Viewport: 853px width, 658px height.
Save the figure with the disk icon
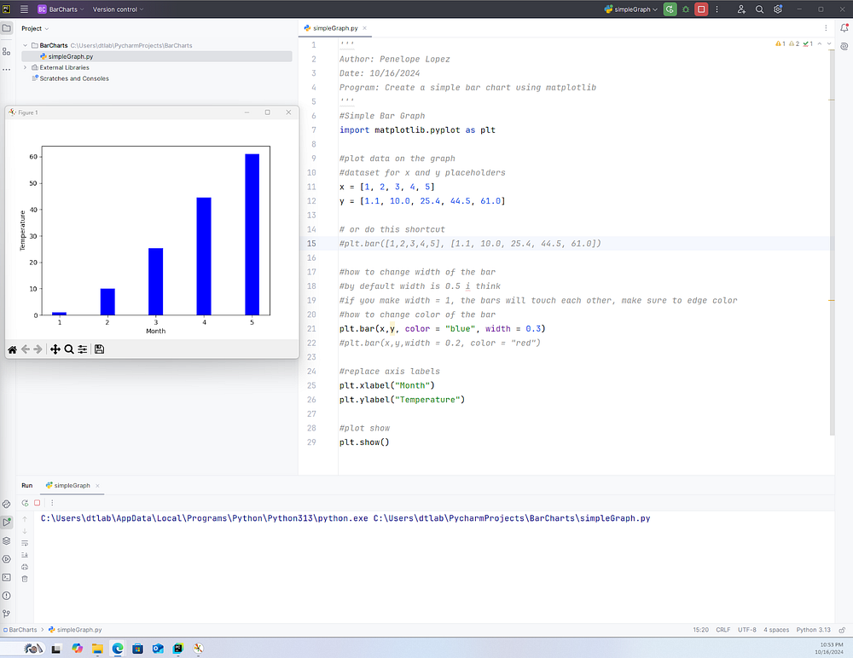(x=100, y=349)
